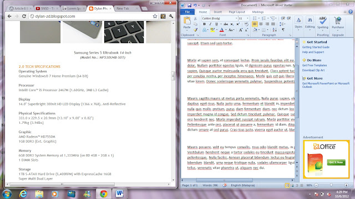Go back in the Chrome browser
Screen dimensions: 355x199
point(9,16)
